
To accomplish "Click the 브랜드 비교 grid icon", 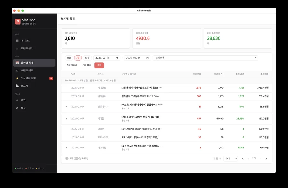I will (x=17, y=71).
